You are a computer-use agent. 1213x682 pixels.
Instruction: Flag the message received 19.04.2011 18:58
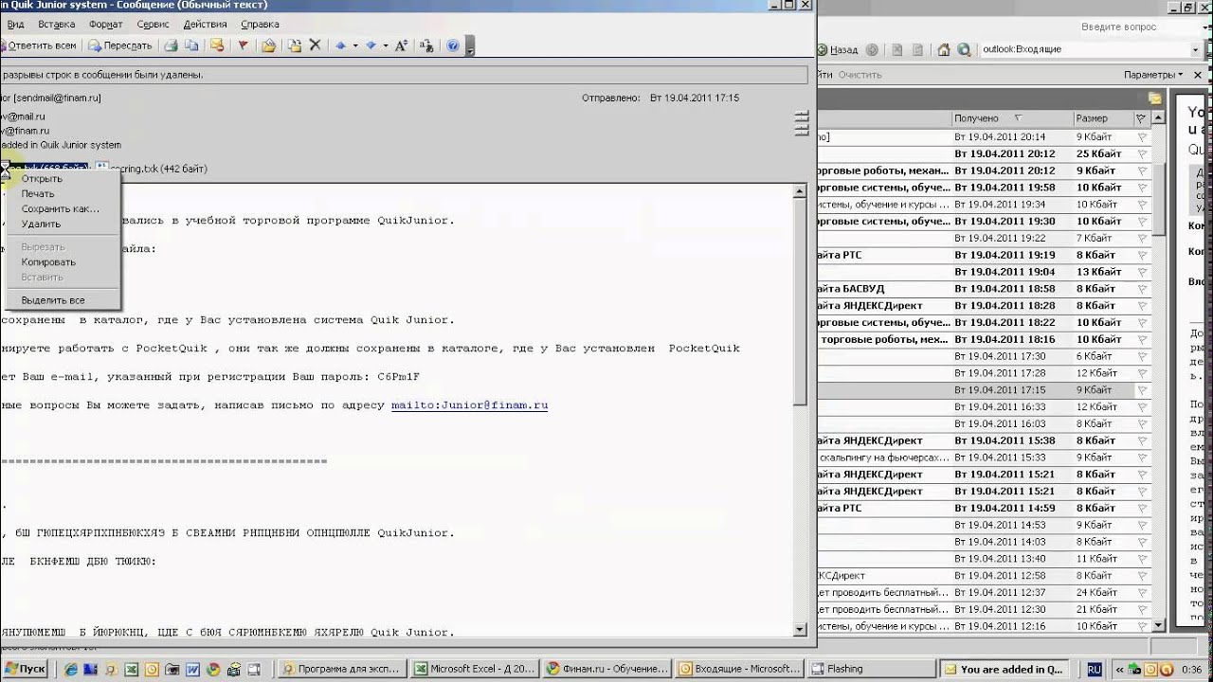coord(1142,289)
